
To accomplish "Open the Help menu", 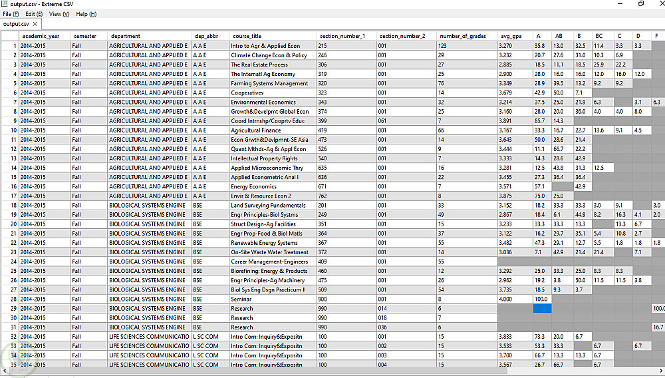I will point(86,14).
